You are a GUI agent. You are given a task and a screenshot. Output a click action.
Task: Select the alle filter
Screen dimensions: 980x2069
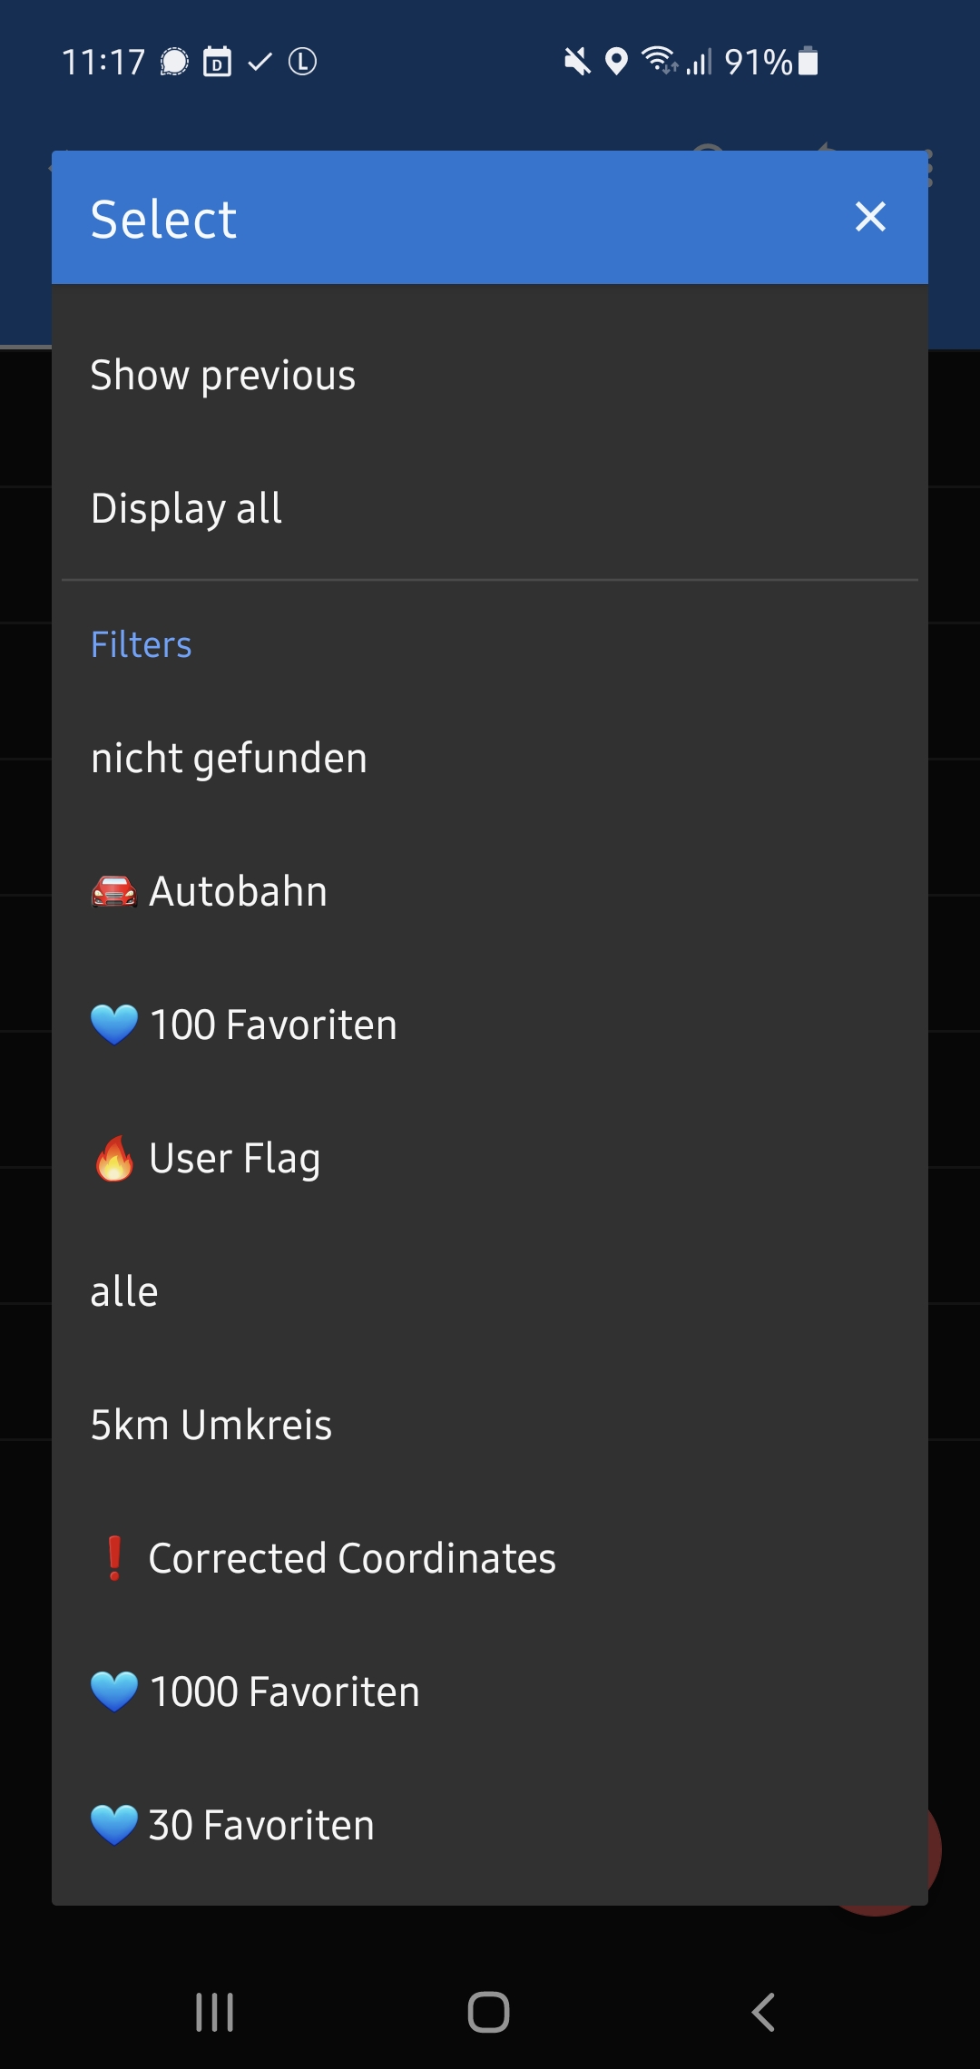click(124, 1292)
